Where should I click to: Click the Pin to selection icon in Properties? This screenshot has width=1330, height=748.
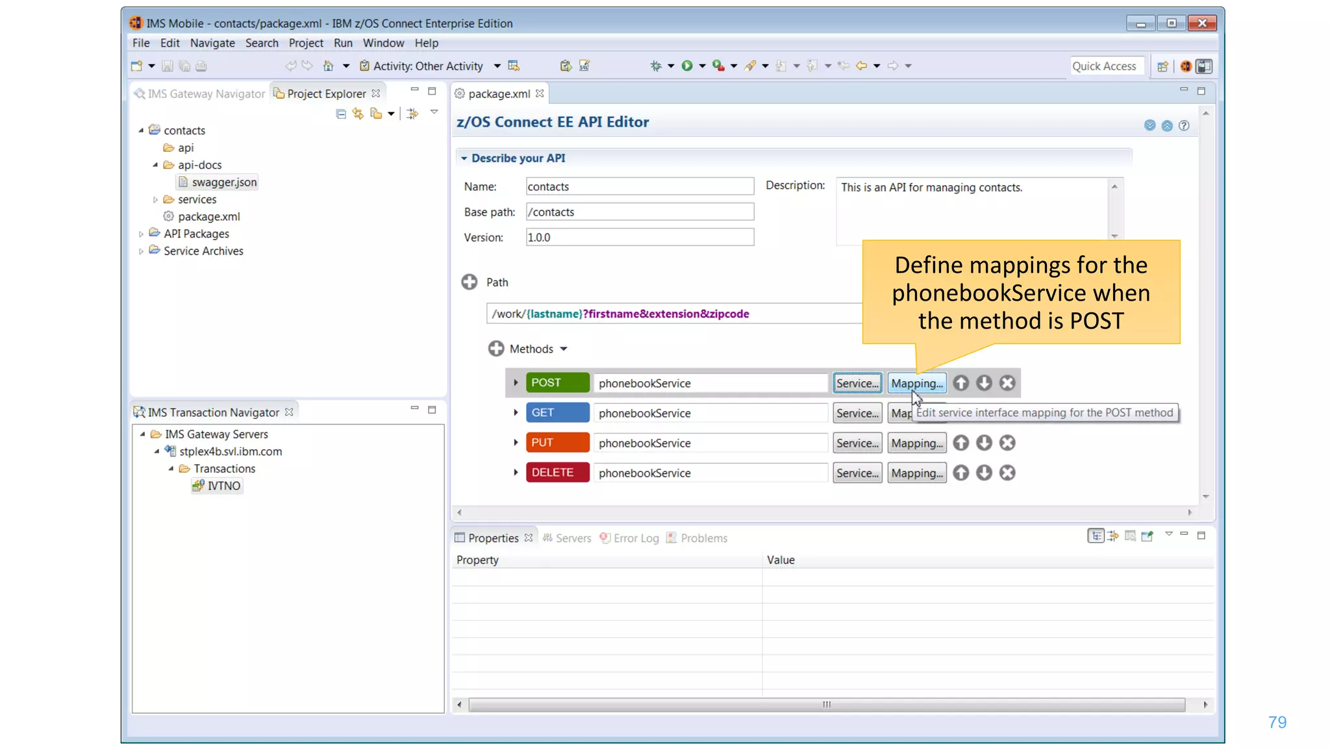pyautogui.click(x=1148, y=536)
